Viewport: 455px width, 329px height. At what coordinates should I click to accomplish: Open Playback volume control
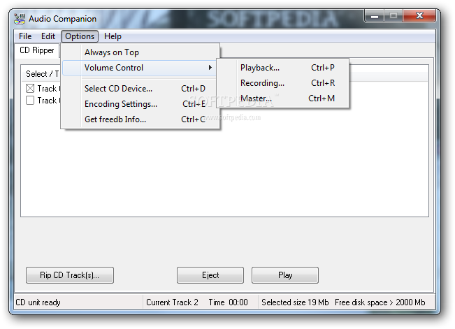(x=282, y=68)
